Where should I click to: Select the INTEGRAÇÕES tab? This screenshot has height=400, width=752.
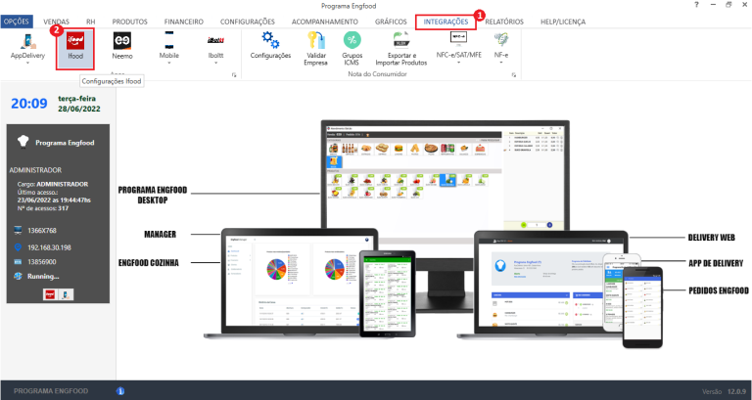(x=446, y=22)
